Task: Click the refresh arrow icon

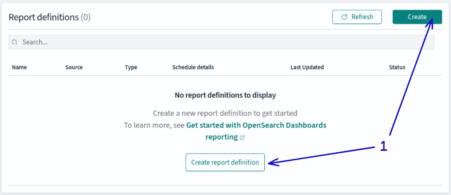Action: [345, 17]
